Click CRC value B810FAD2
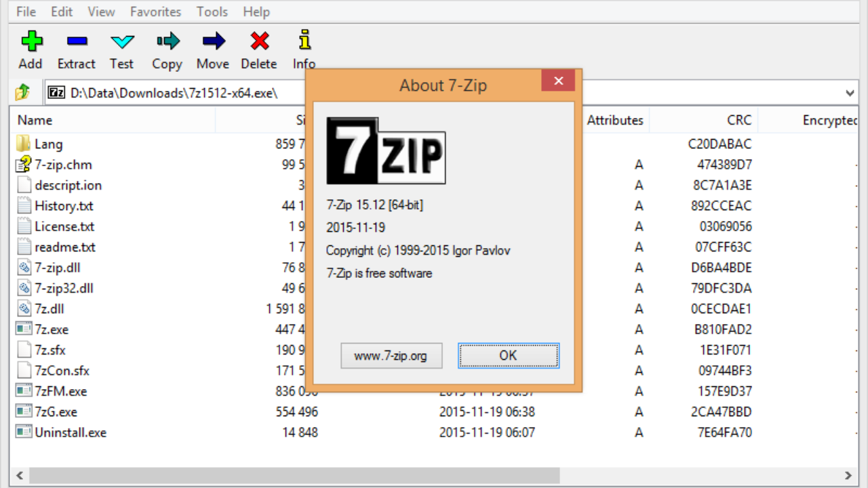 tap(723, 329)
